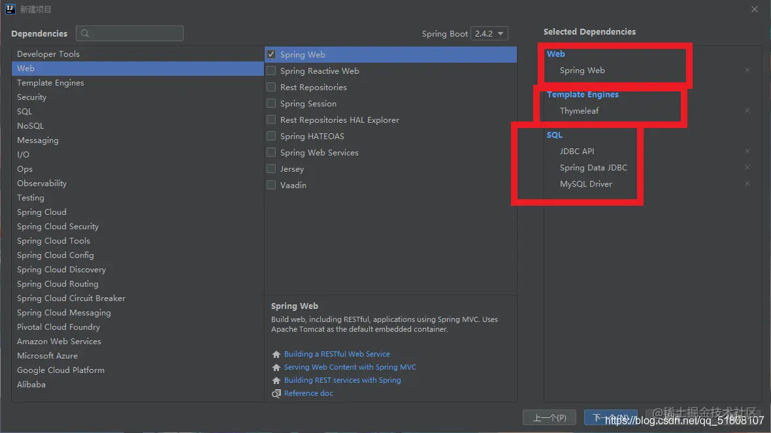The width and height of the screenshot is (771, 433).
Task: Click MySQL Driver in selected list
Action: [x=585, y=184]
